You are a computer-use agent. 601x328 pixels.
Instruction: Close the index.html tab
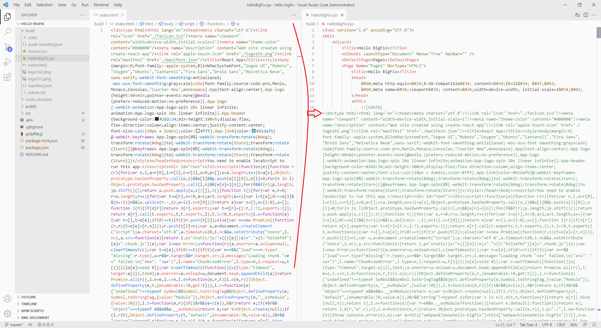coord(122,15)
